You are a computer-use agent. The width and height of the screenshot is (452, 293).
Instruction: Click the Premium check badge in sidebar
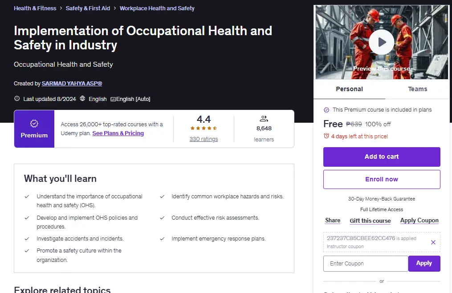pos(326,110)
